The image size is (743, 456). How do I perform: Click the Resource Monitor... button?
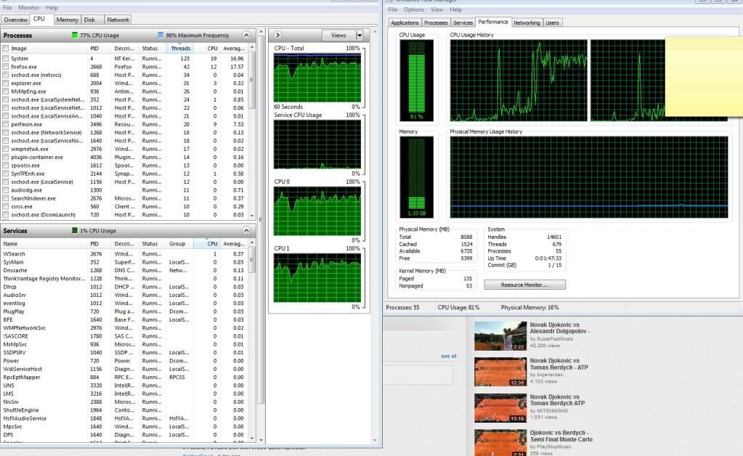click(x=524, y=285)
